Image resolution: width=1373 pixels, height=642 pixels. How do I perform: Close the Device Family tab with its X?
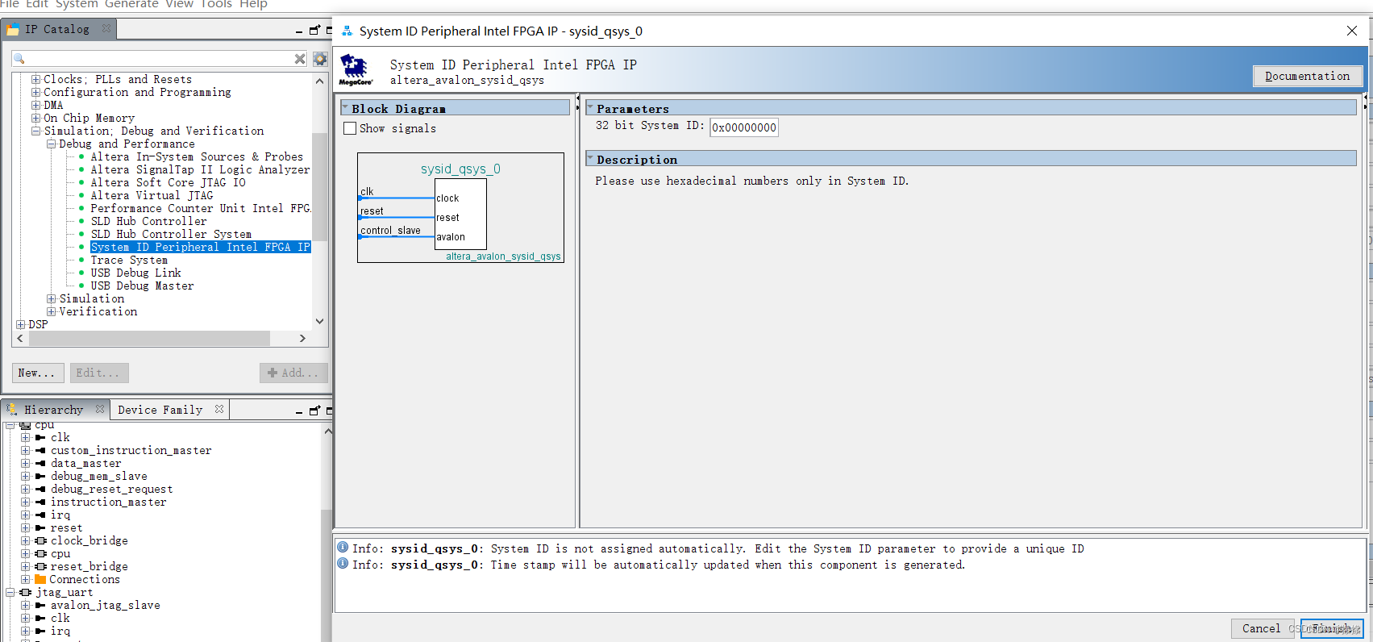click(219, 409)
